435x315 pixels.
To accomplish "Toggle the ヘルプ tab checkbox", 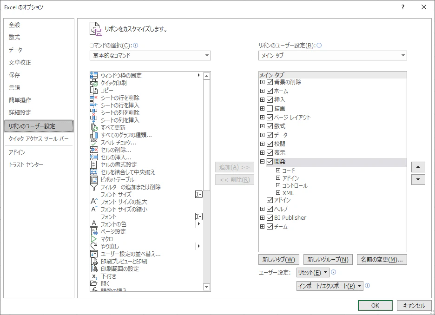I will pos(270,209).
